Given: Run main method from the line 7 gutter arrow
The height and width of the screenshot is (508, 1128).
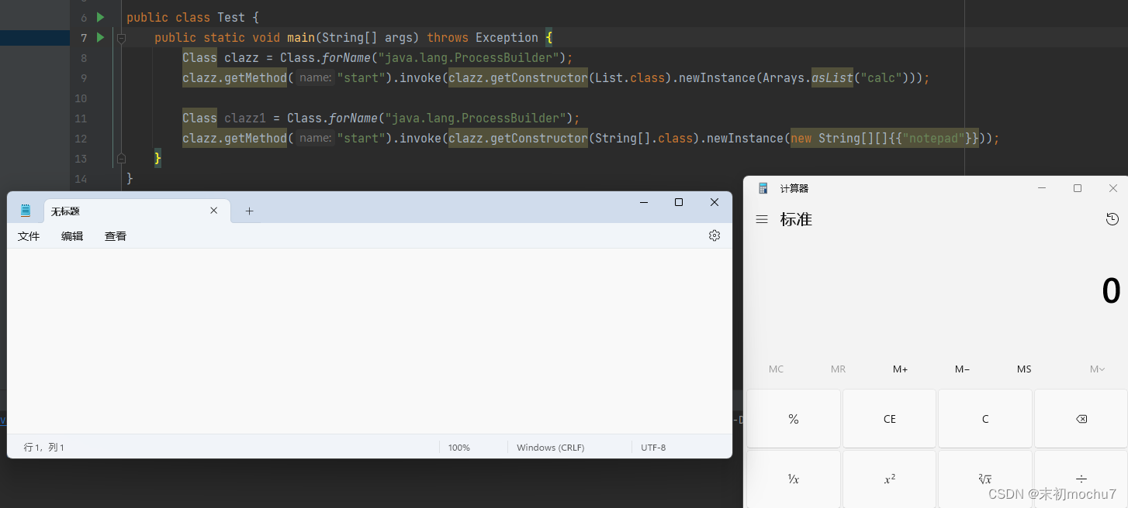Looking at the screenshot, I should click(100, 37).
